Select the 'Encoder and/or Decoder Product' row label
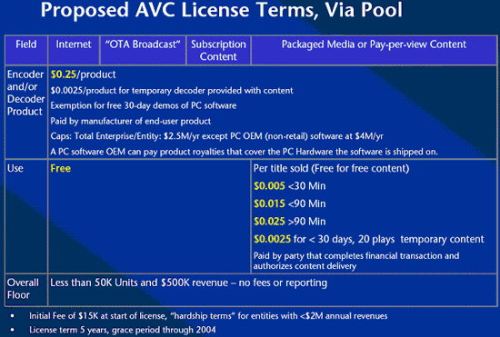500x337 pixels. click(x=25, y=93)
